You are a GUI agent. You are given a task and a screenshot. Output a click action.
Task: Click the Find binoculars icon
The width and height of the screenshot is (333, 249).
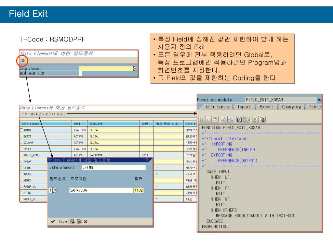tap(240, 119)
